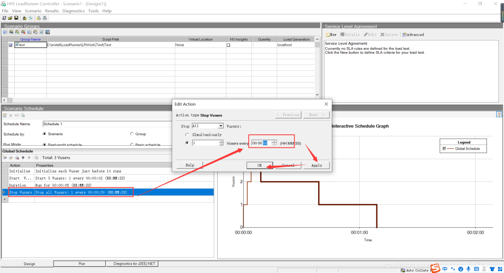504x273 pixels.
Task: Start scenario with blue play icon
Action: pos(5,32)
